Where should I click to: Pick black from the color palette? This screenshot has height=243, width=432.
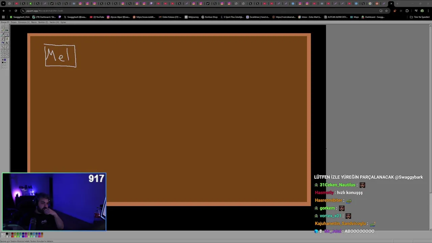pos(7,234)
